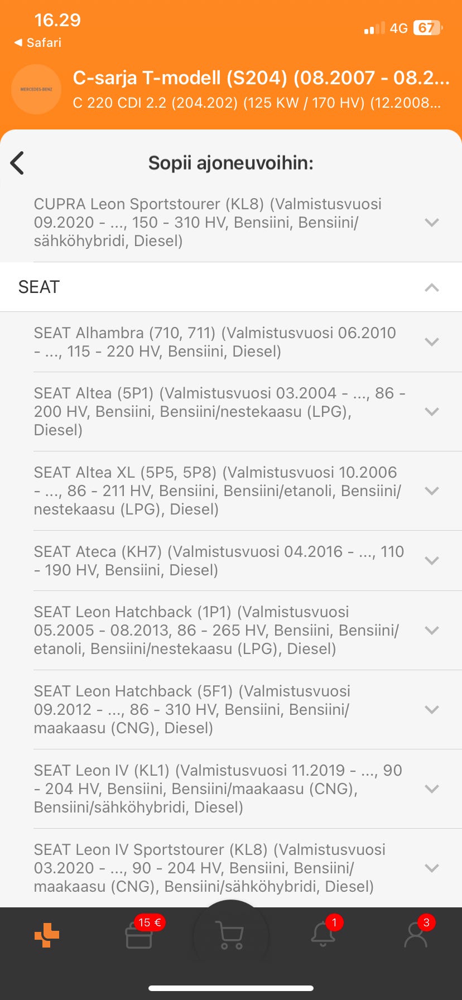Expand SEAT Leon IV Sportstourer (KL8) row
Image resolution: width=462 pixels, height=1000 pixels.
[x=431, y=868]
